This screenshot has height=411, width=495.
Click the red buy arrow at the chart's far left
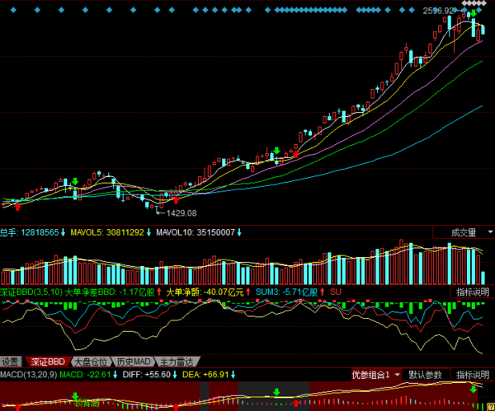coord(17,207)
